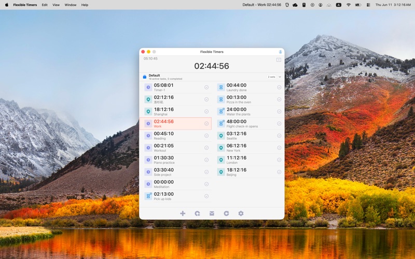
Task: Click the hourglass icon for Pick up kids
Action: pyautogui.click(x=148, y=196)
